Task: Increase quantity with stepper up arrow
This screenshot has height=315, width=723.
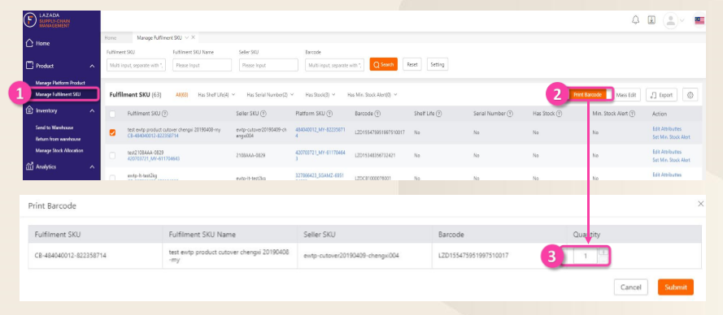Action: 603,252
